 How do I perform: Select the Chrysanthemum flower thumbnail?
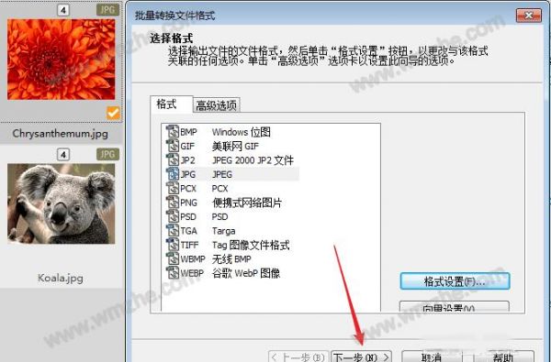coord(62,60)
